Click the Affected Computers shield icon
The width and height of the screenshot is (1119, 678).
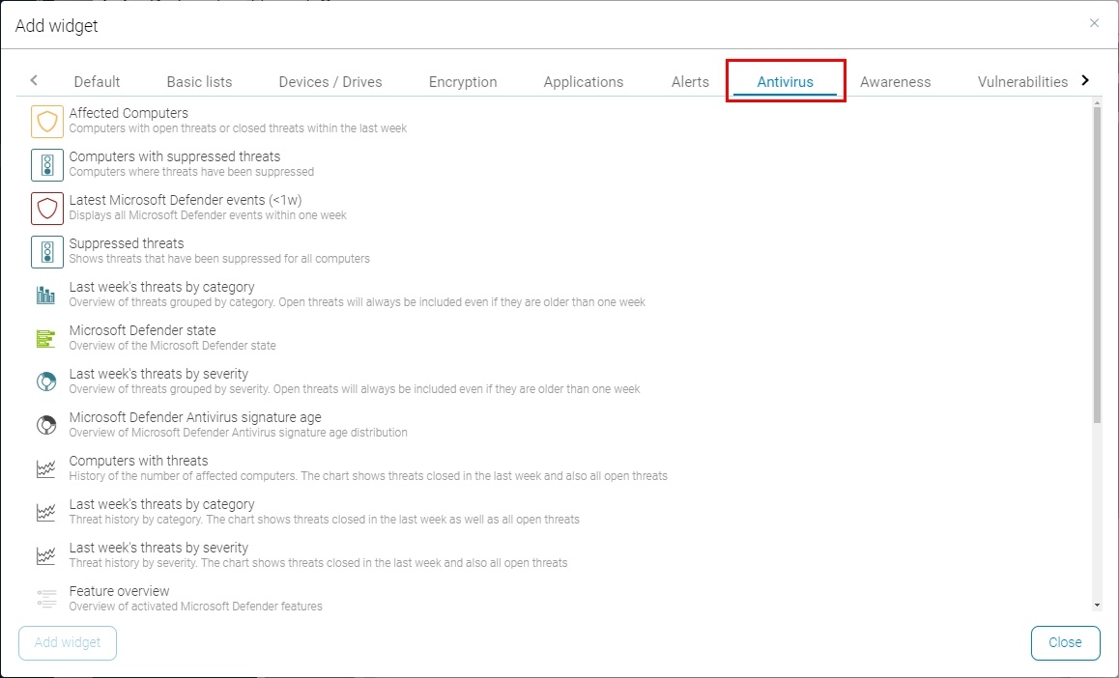click(47, 121)
